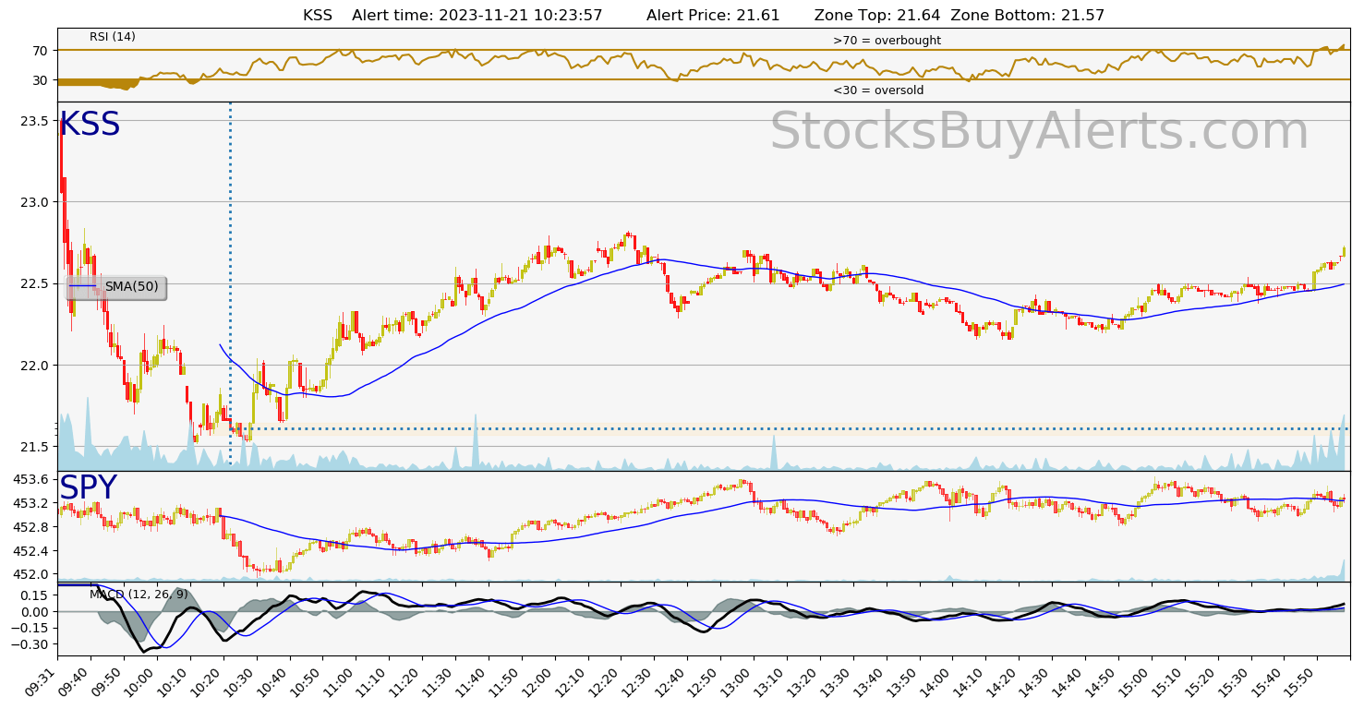Screen dimensions: 1364x709
Task: Click the 453.6 SPY axis label
Action: (x=31, y=479)
